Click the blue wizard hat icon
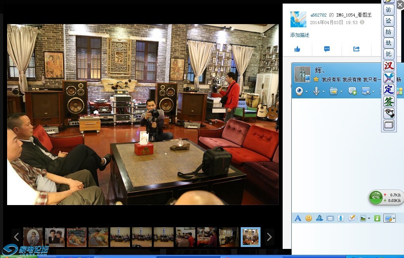This screenshot has width=404, height=258. pyautogui.click(x=319, y=218)
